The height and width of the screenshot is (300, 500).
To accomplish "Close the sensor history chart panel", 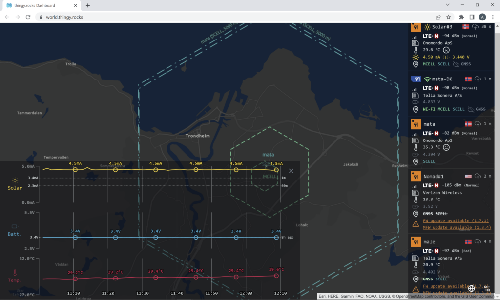I will pos(292,171).
